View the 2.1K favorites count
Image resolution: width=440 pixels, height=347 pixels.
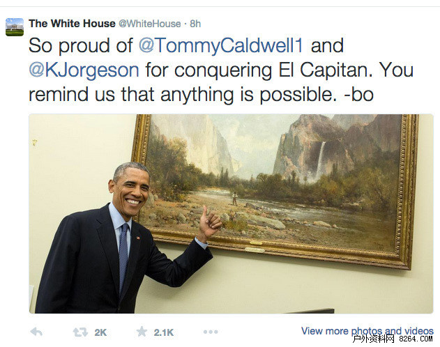click(164, 332)
